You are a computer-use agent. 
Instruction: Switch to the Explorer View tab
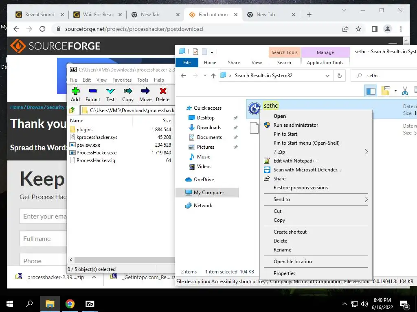pyautogui.click(x=257, y=63)
